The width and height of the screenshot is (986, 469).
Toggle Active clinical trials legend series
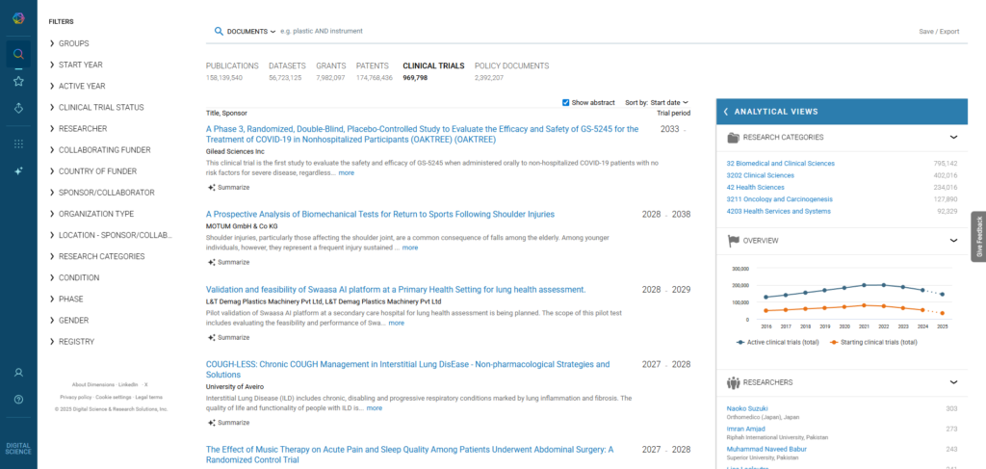click(777, 342)
